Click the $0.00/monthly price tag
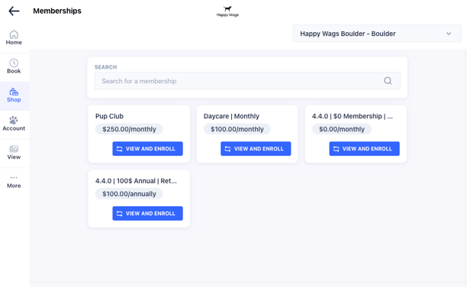Viewport: 467px width, 287px height. 342,129
